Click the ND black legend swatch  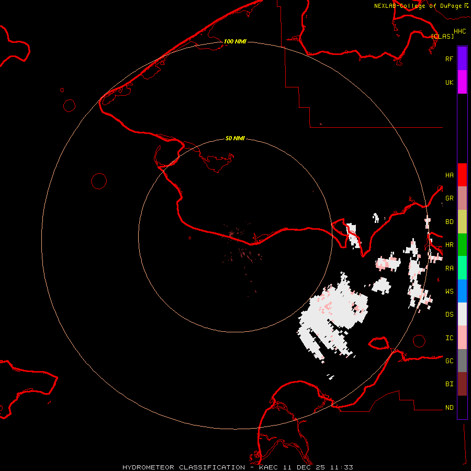[462, 407]
